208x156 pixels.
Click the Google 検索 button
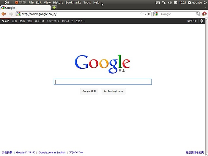89,91
